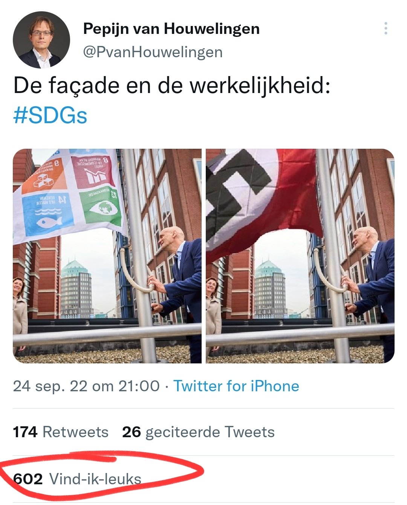Tap the geciteerde Tweets label text
407x505 pixels.
pyautogui.click(x=210, y=432)
